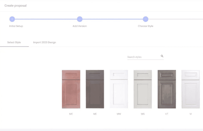Screen dimensions: 203x131
Task: Choose the MW white cabinet style thumbnail
Action: point(119,89)
